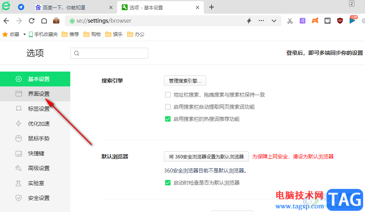
Task: Click the 360安全浏览器目前不是默认浏览器 text
Action: (x=205, y=171)
